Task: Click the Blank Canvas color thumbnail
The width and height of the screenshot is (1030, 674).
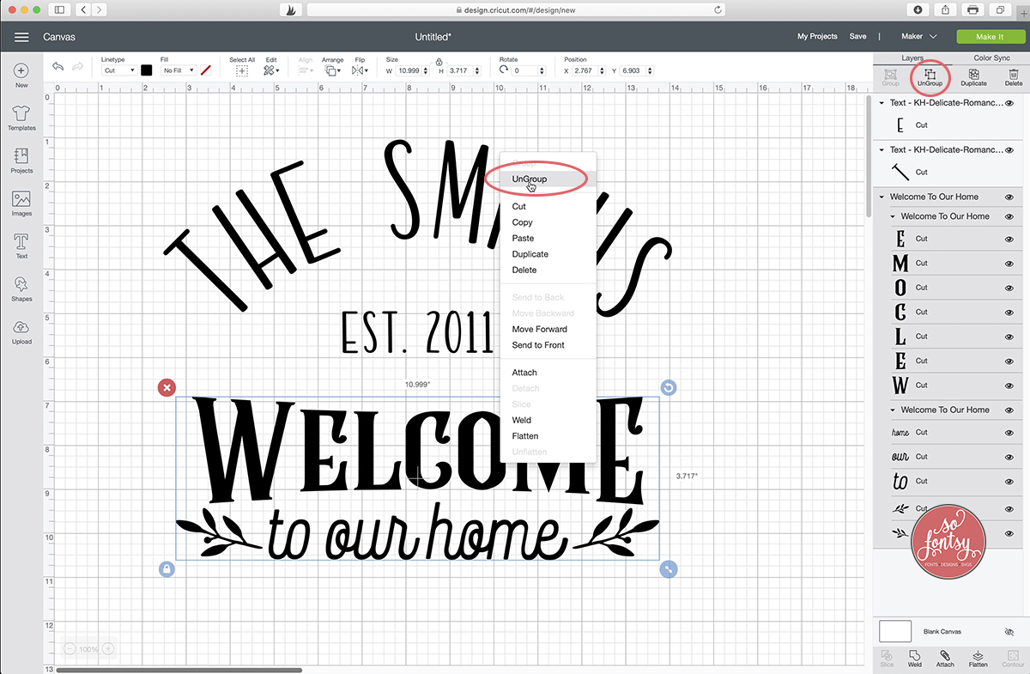Action: (895, 631)
